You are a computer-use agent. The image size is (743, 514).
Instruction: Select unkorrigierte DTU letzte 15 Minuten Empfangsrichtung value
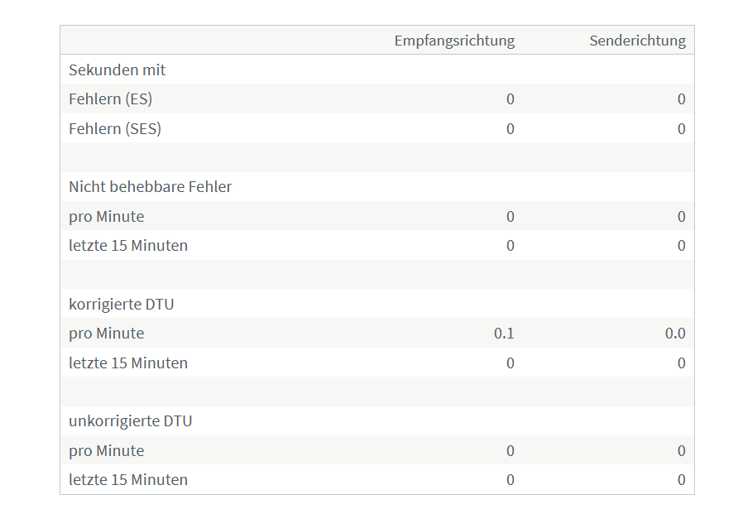tap(511, 480)
